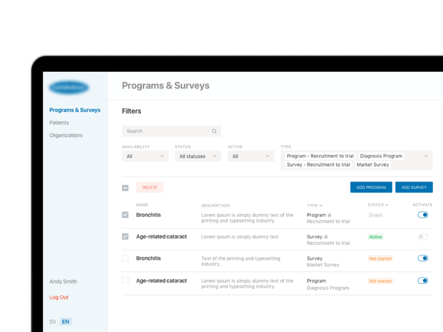
Task: Click the Andy Smith user name
Action: pyautogui.click(x=63, y=282)
